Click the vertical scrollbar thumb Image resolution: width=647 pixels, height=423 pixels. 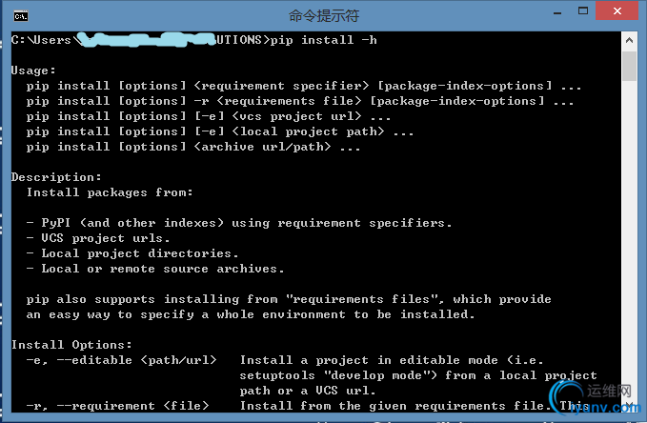point(629,66)
